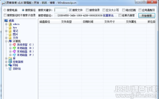Select the 文件 tree label

[15, 38]
